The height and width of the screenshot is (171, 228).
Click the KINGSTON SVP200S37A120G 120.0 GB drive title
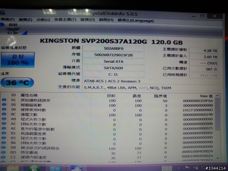click(111, 41)
